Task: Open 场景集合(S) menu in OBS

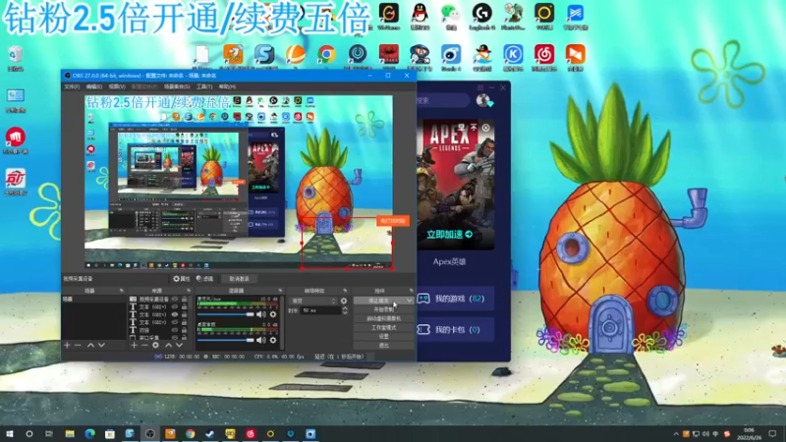Action: [177, 86]
